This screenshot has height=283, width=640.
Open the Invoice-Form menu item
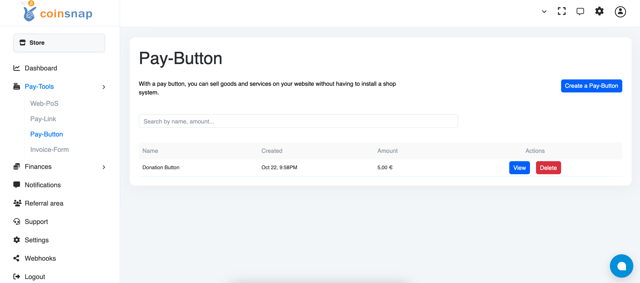coord(49,150)
